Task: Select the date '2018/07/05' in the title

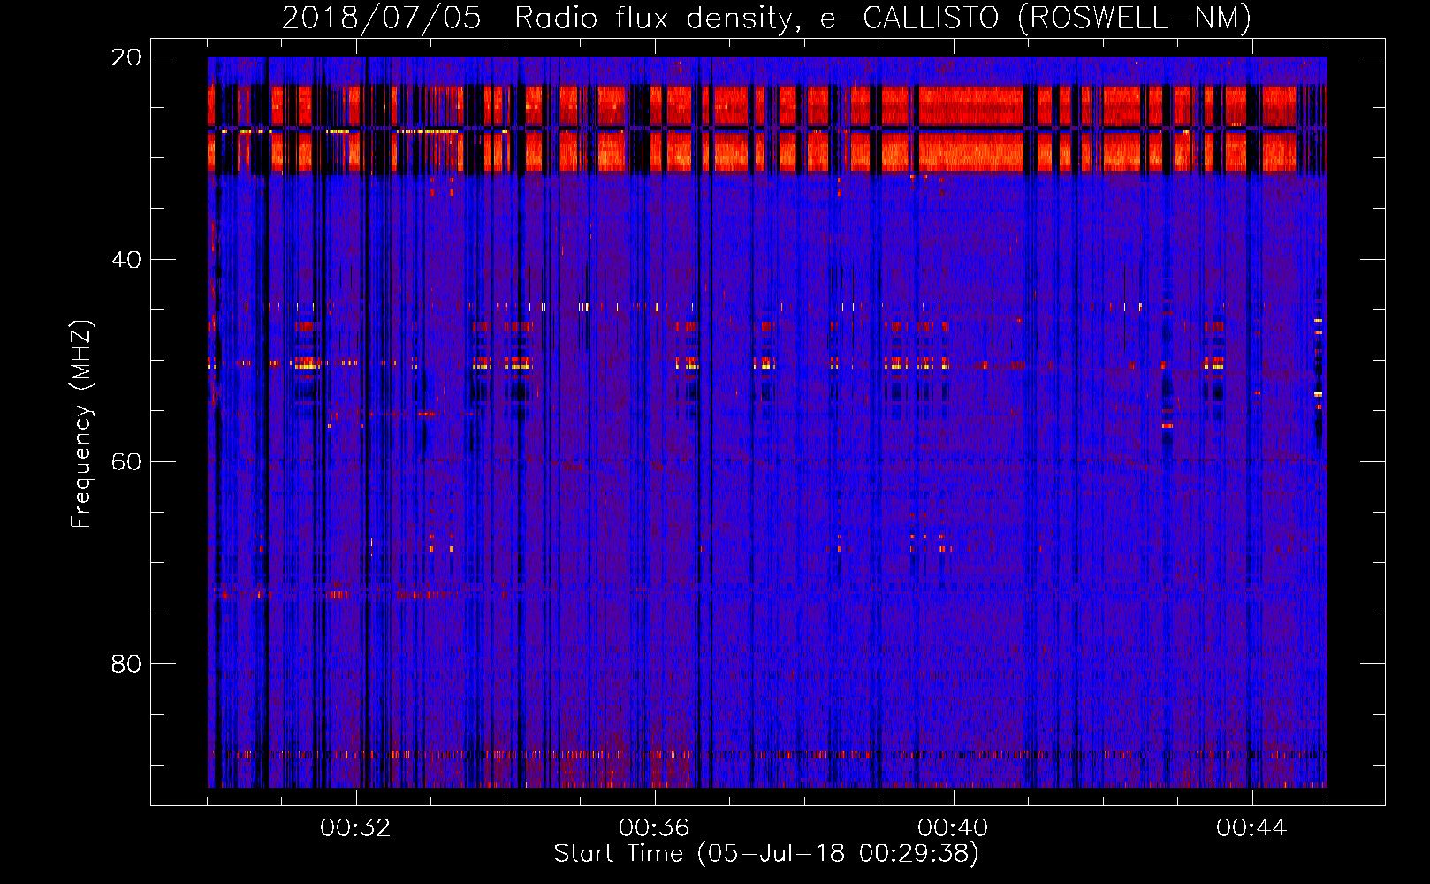Action: [382, 18]
